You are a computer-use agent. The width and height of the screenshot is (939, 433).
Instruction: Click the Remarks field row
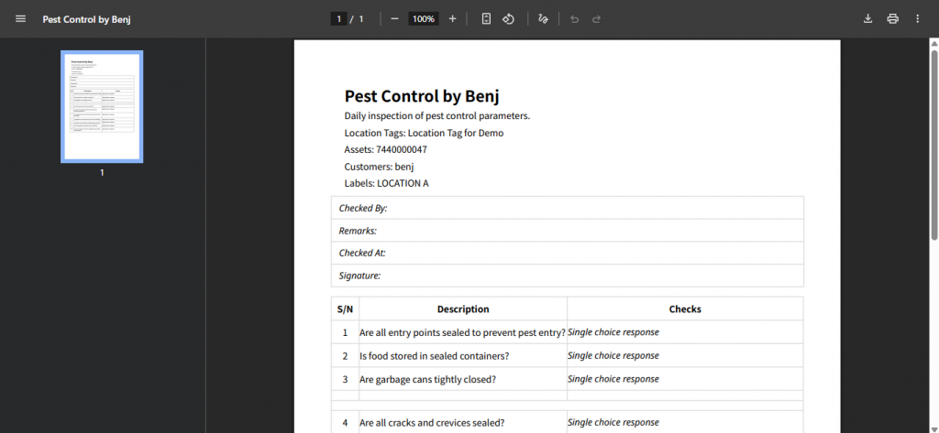coord(567,231)
